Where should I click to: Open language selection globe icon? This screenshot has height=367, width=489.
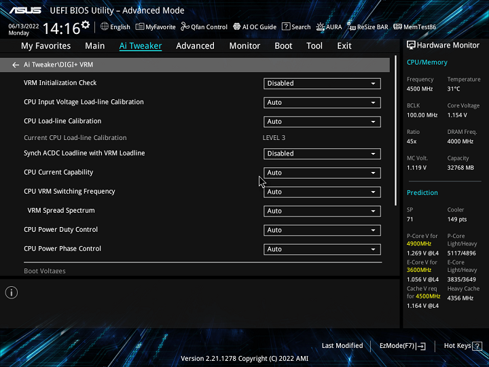coord(105,27)
